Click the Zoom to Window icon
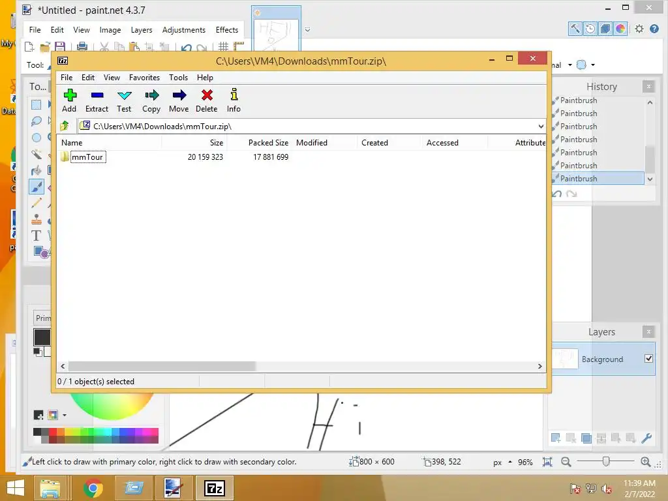This screenshot has height=501, width=668. click(547, 462)
